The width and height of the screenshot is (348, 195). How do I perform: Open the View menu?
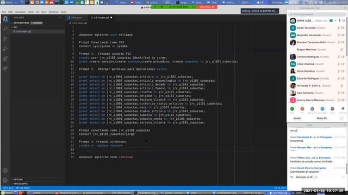click(x=30, y=12)
